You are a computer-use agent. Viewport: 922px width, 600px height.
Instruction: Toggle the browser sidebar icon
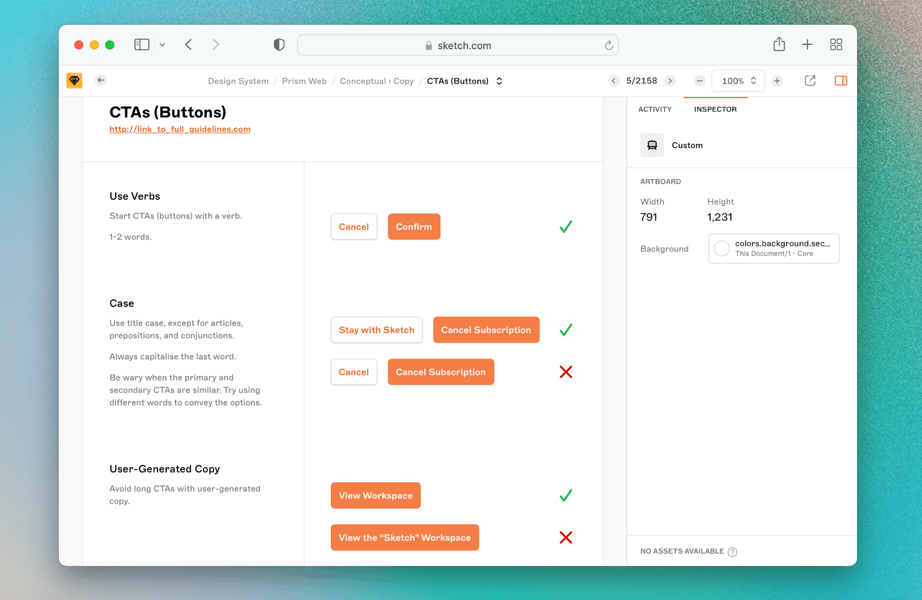click(142, 44)
